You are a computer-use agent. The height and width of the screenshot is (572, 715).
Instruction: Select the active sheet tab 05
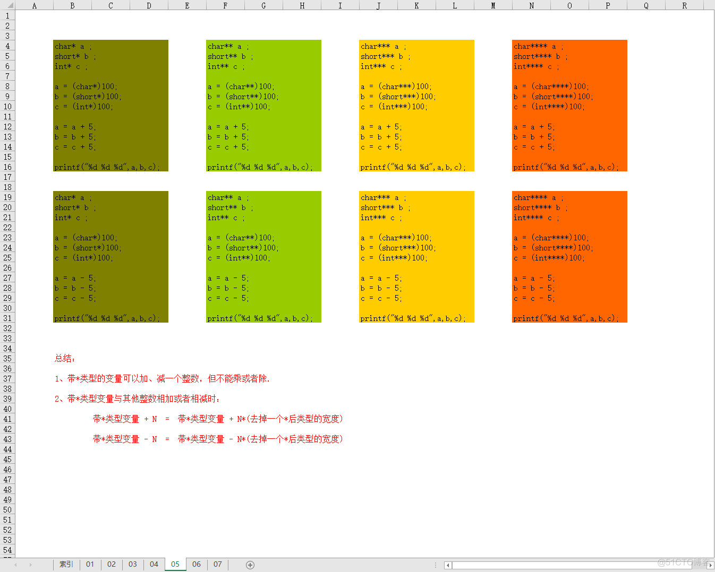[175, 564]
